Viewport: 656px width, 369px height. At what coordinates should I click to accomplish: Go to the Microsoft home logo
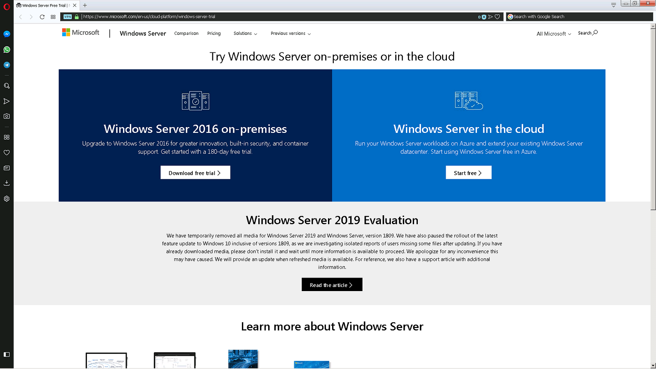point(81,32)
